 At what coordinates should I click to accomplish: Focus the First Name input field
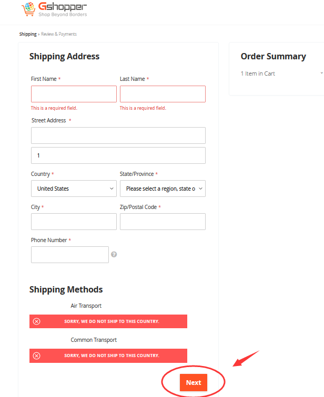[74, 94]
